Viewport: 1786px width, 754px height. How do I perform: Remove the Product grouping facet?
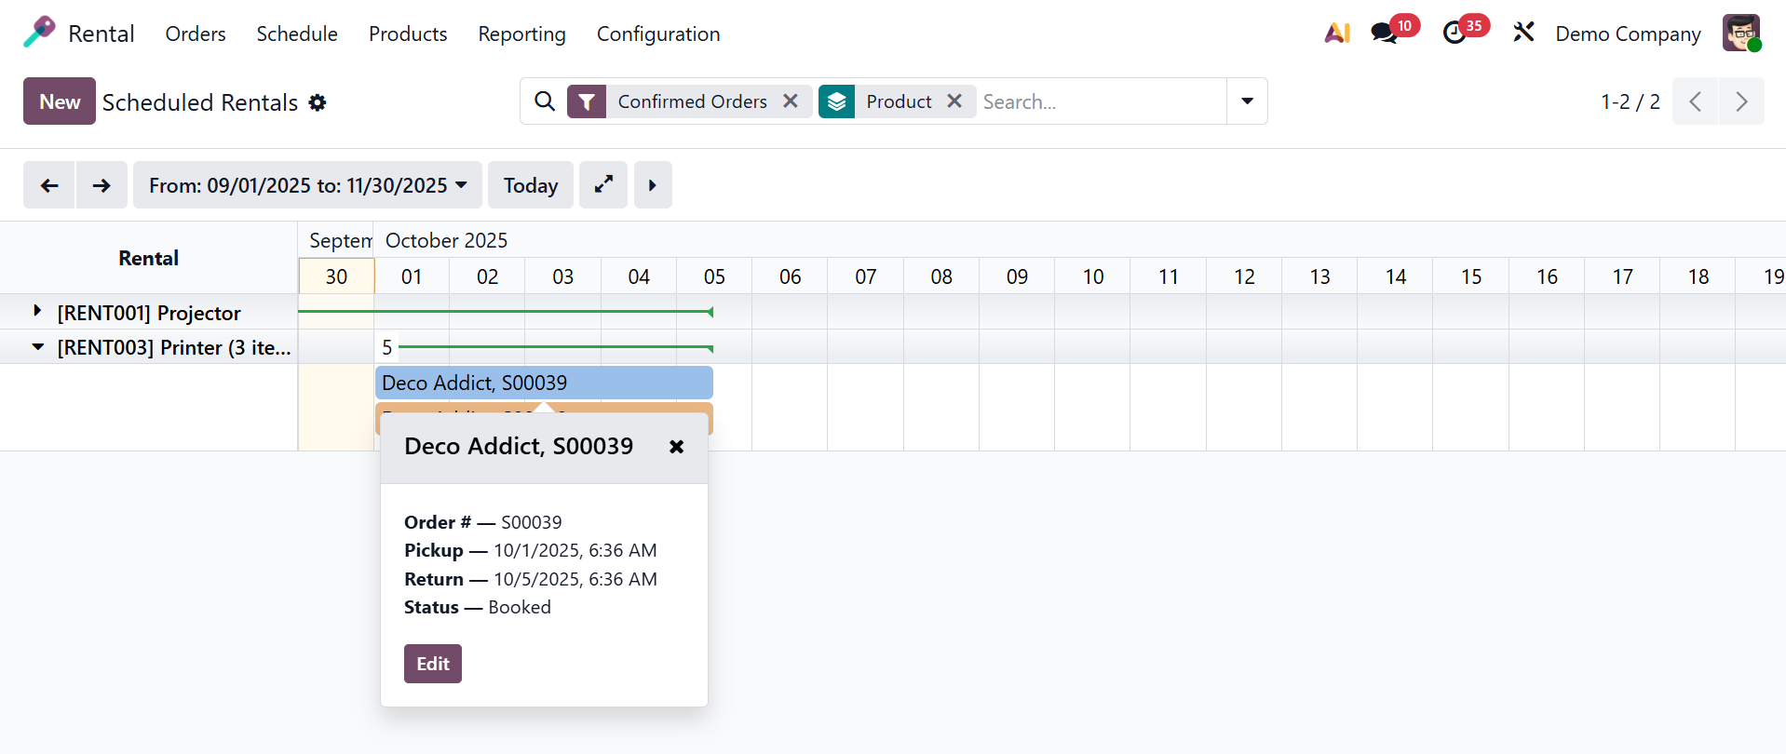tap(954, 101)
